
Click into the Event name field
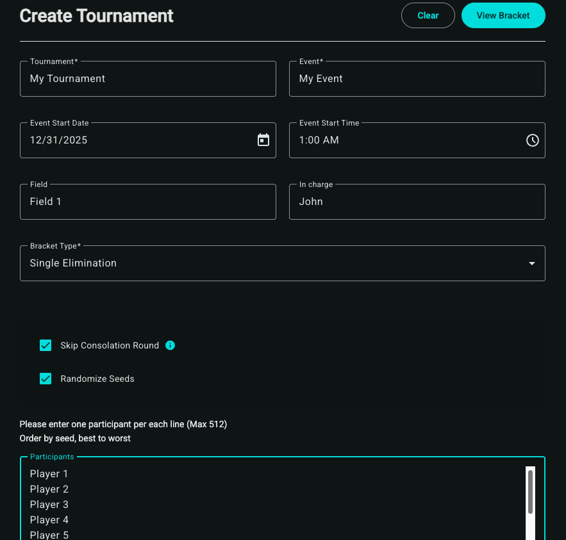[417, 78]
